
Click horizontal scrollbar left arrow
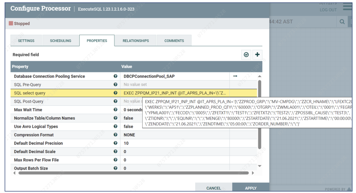(15, 173)
